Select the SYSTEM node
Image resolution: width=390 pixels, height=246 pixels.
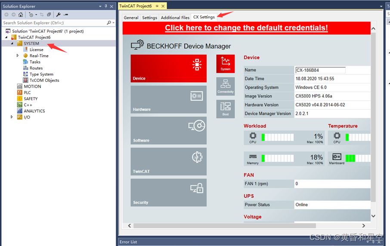coord(31,43)
